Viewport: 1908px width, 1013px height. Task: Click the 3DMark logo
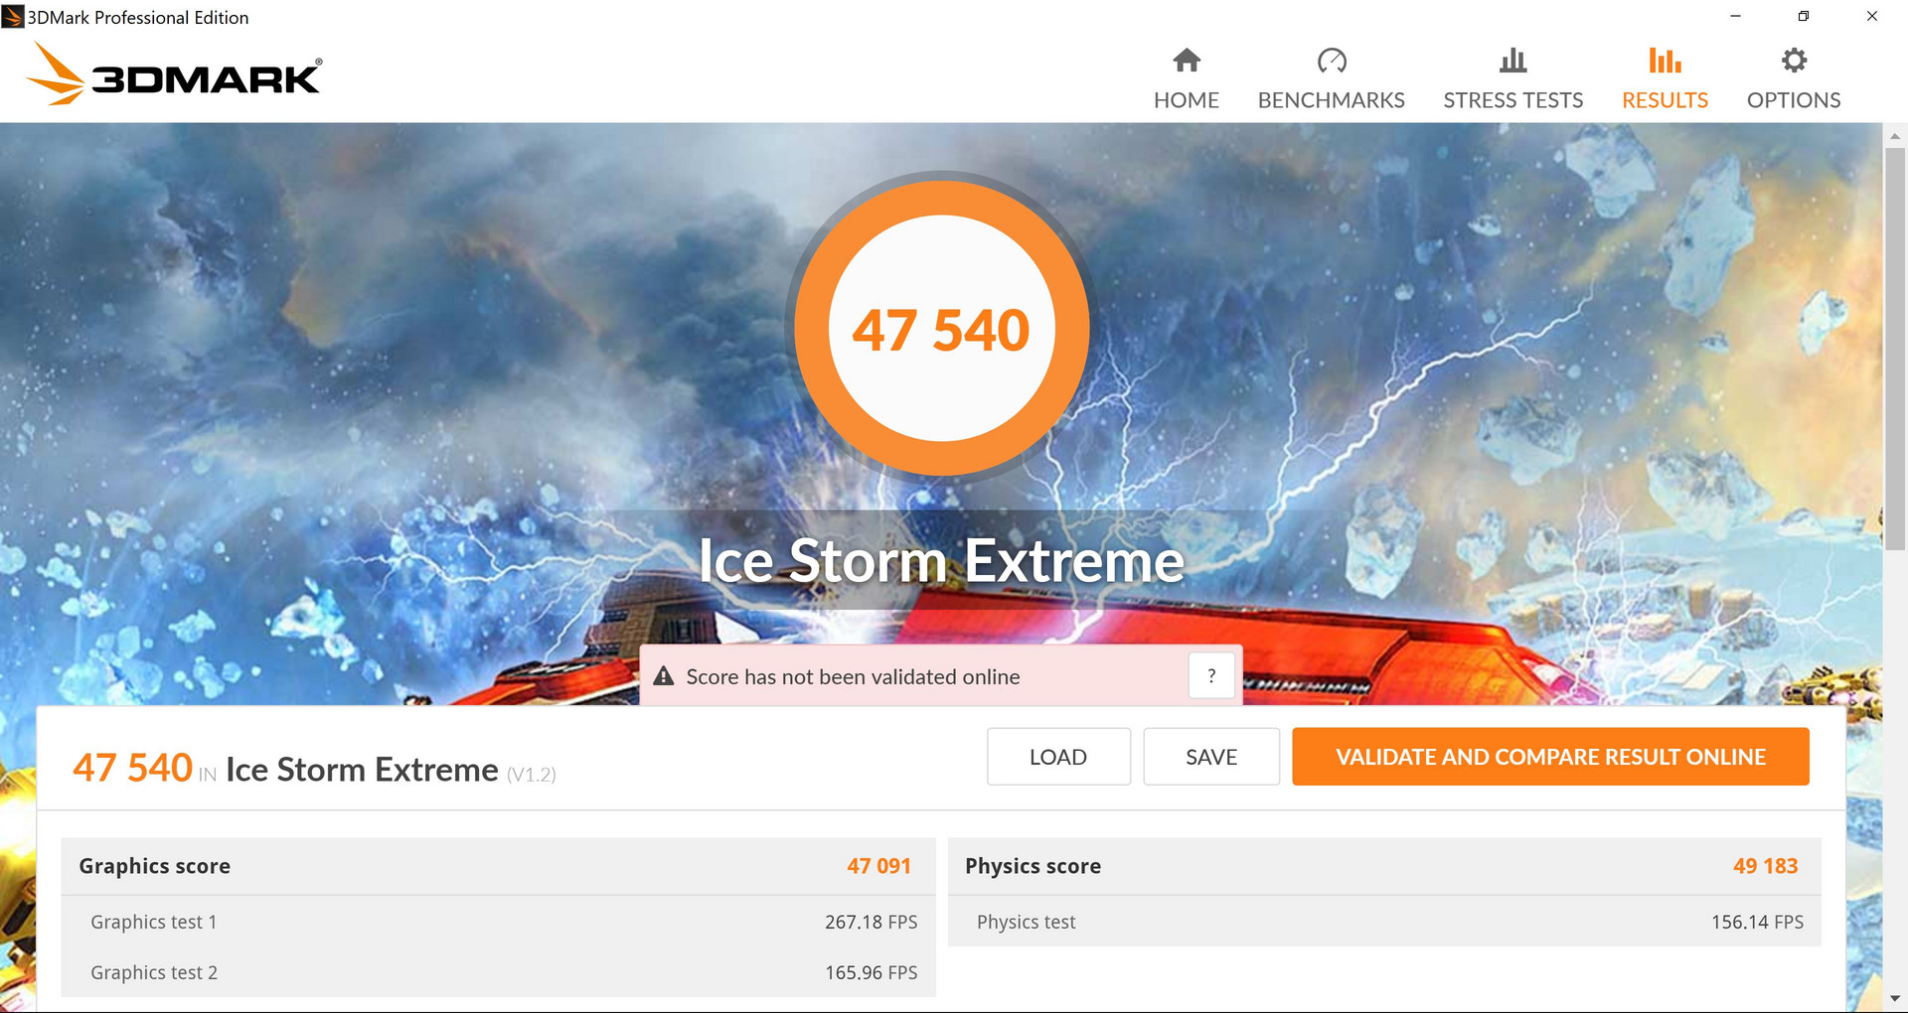pyautogui.click(x=174, y=74)
